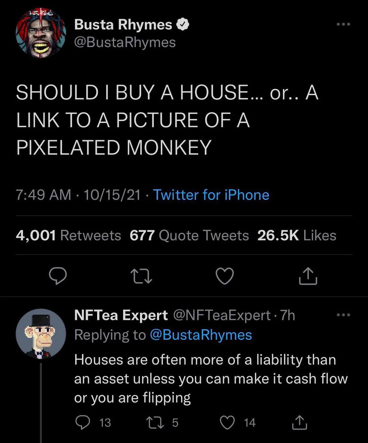Like Busta Rhymes' main tweet
The height and width of the screenshot is (443, 368).
tap(225, 276)
